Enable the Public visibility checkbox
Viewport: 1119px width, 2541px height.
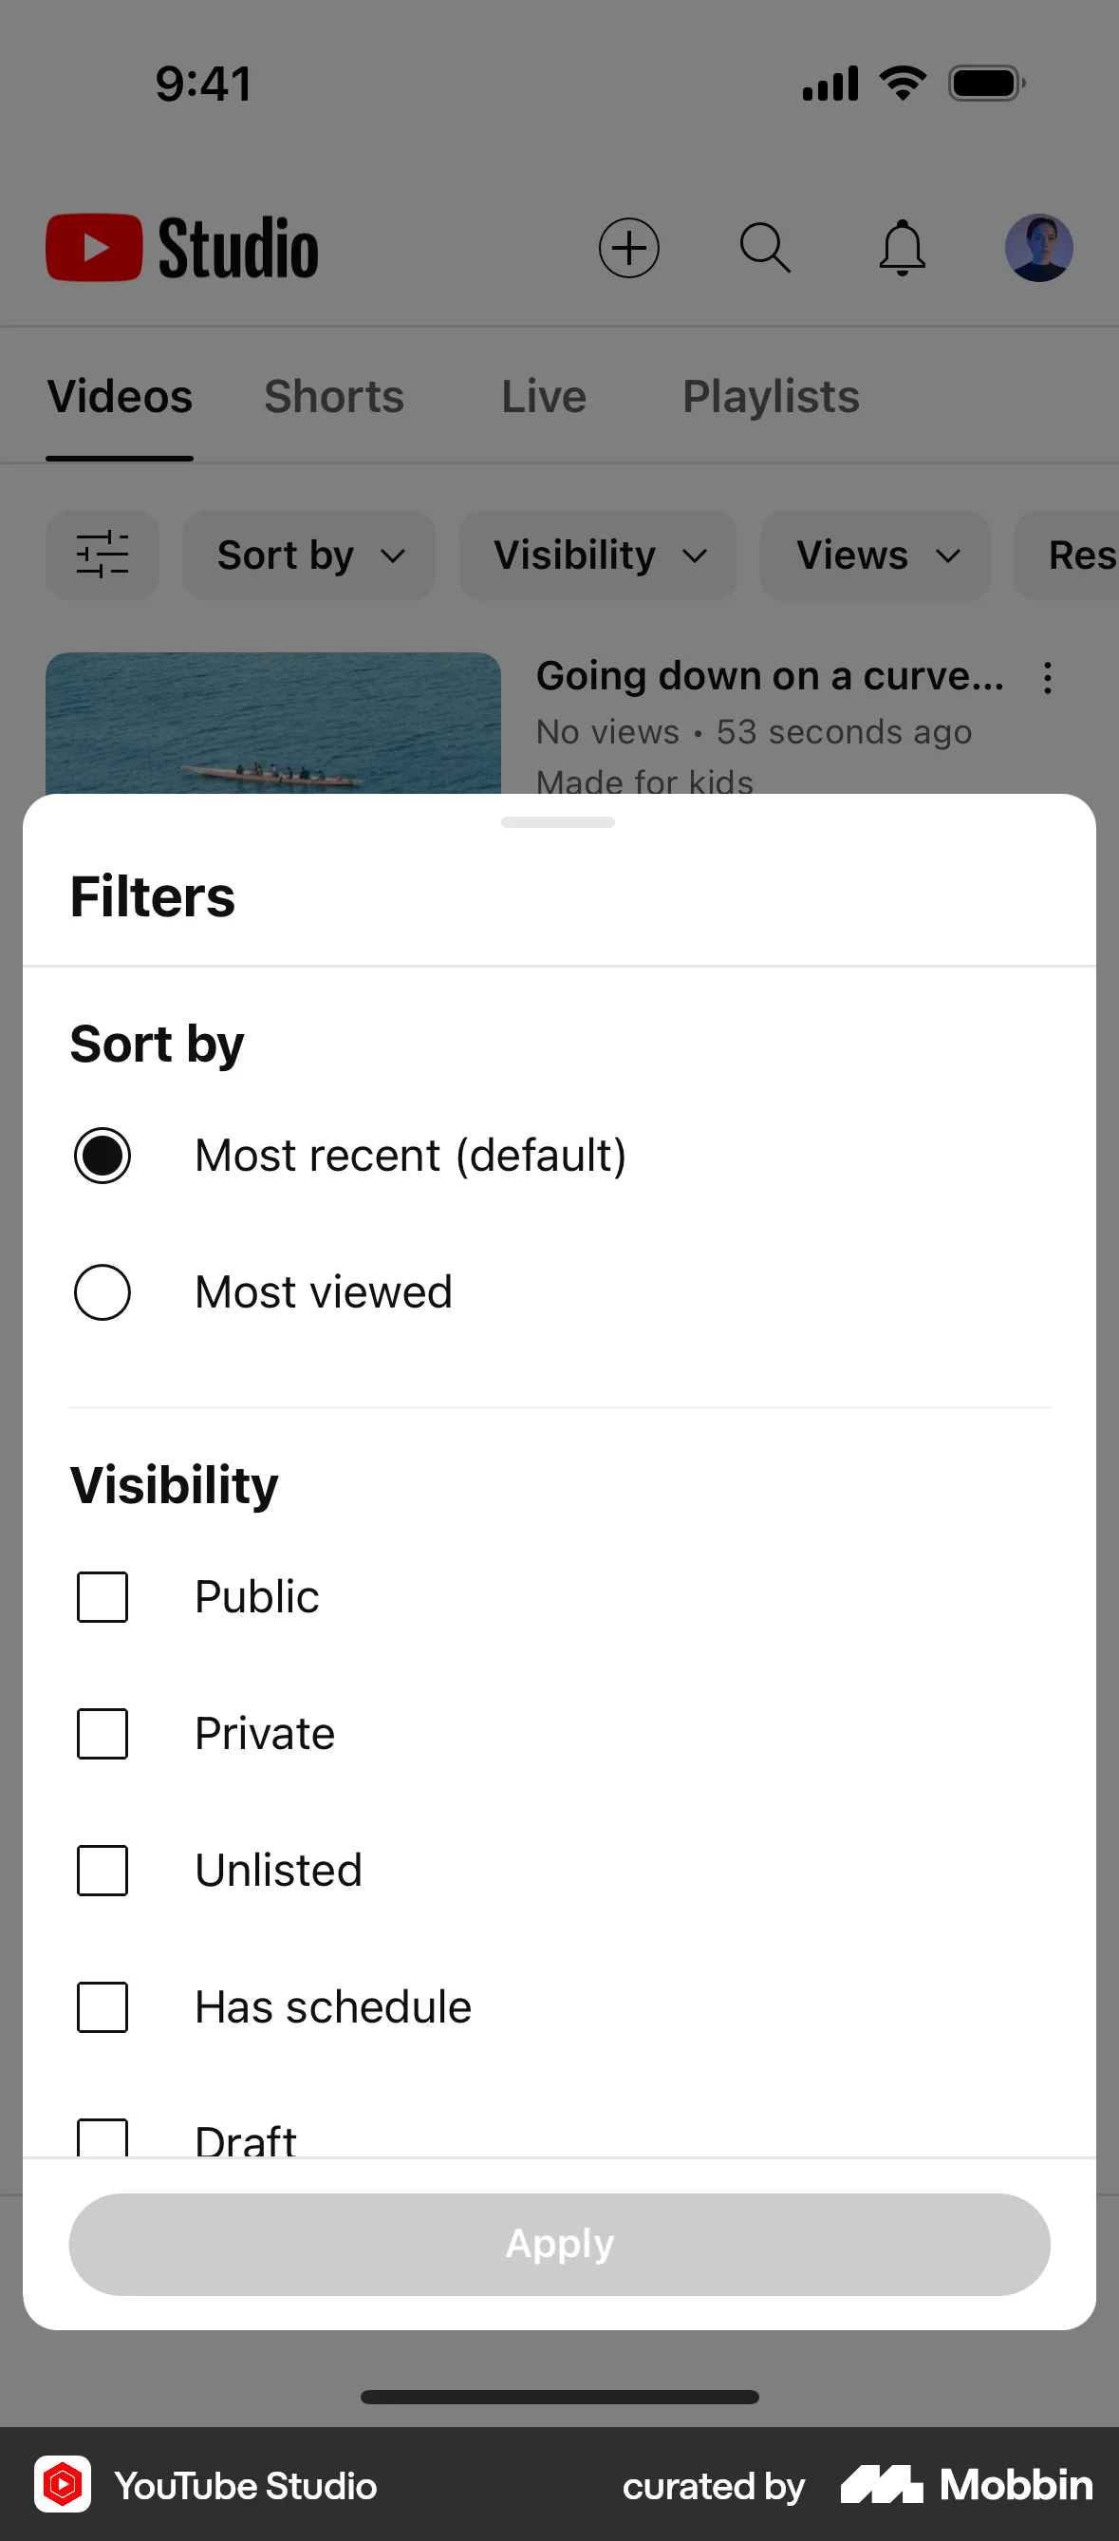(x=103, y=1596)
